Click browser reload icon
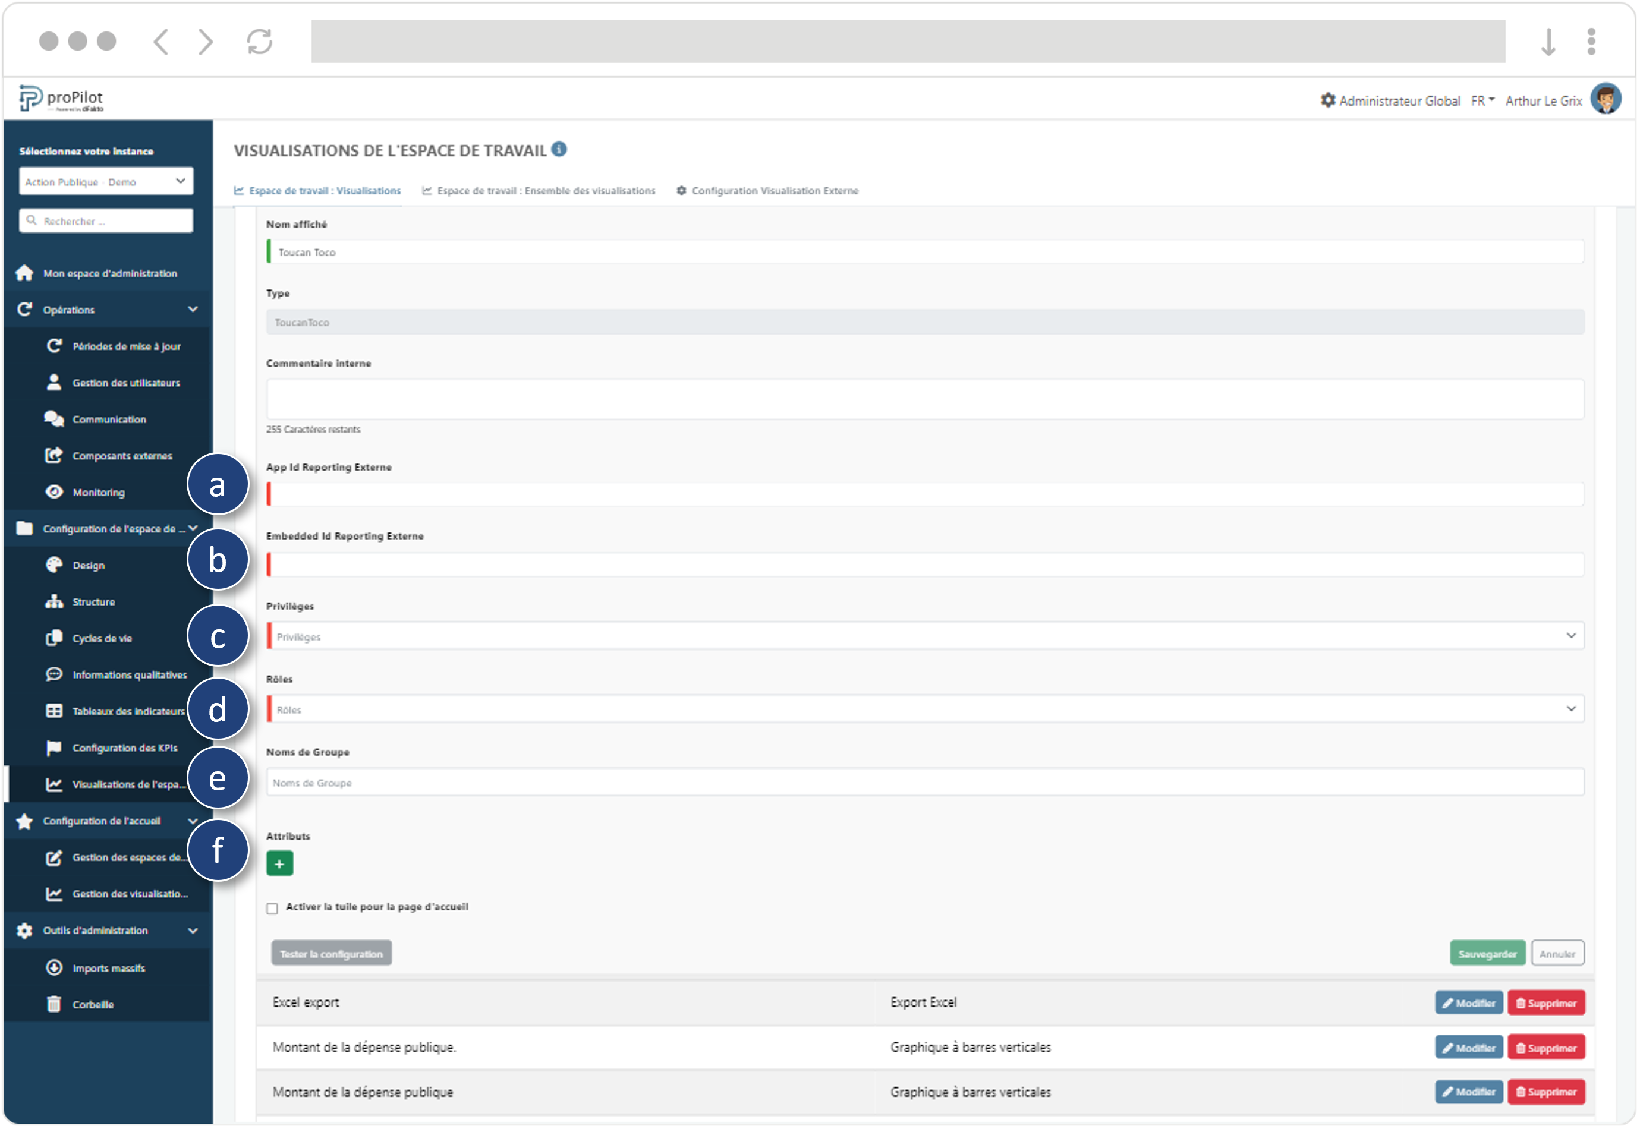The image size is (1640, 1129). coord(260,41)
